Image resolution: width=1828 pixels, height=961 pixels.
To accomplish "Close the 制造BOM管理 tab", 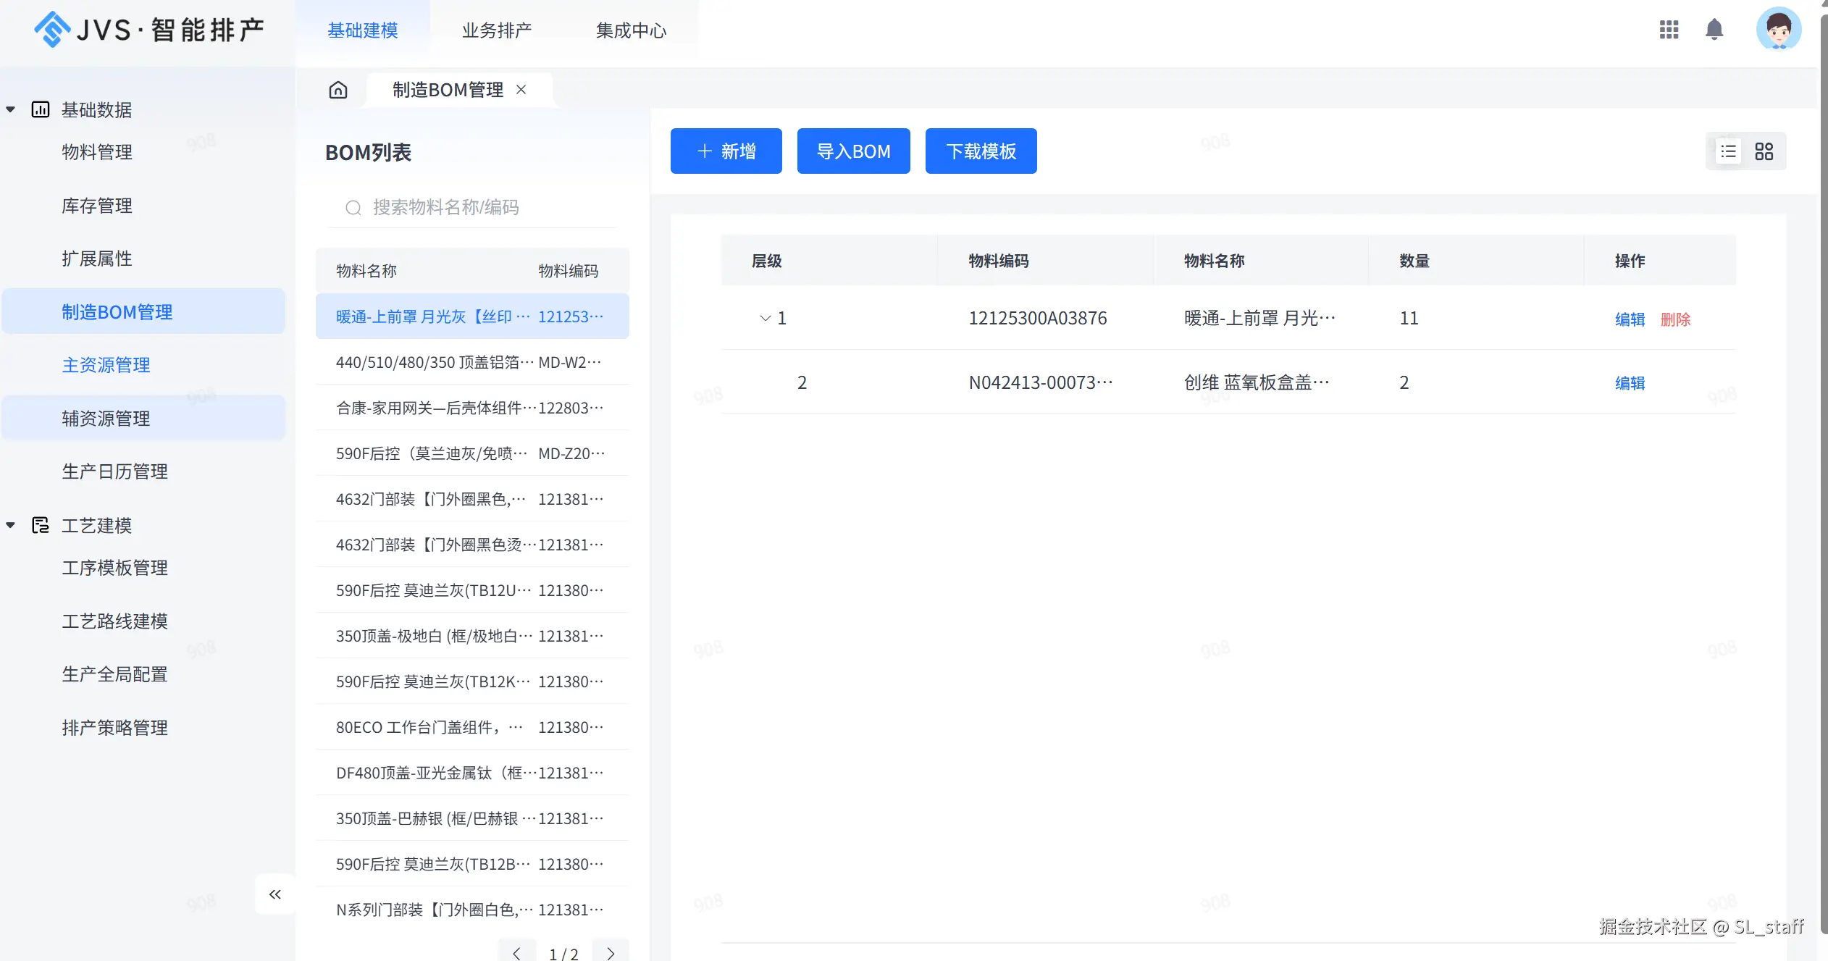I will pos(521,90).
